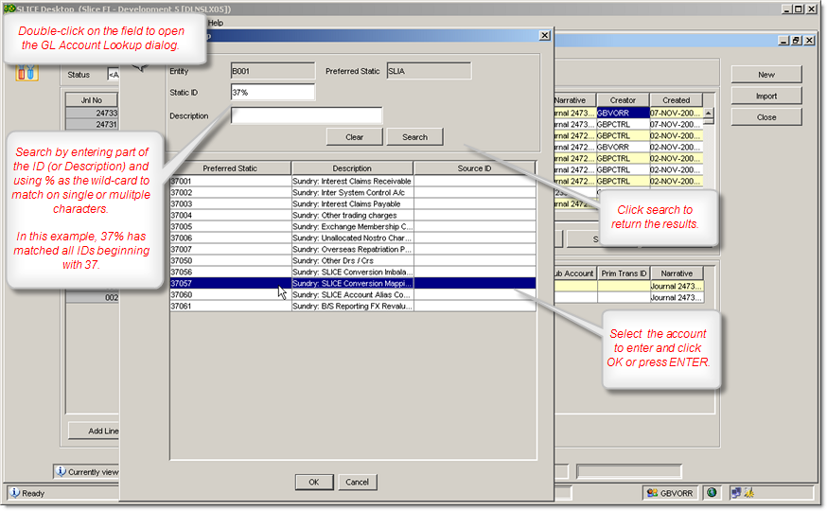
Task: Close the GL Account Lookup dialog
Action: 544,35
